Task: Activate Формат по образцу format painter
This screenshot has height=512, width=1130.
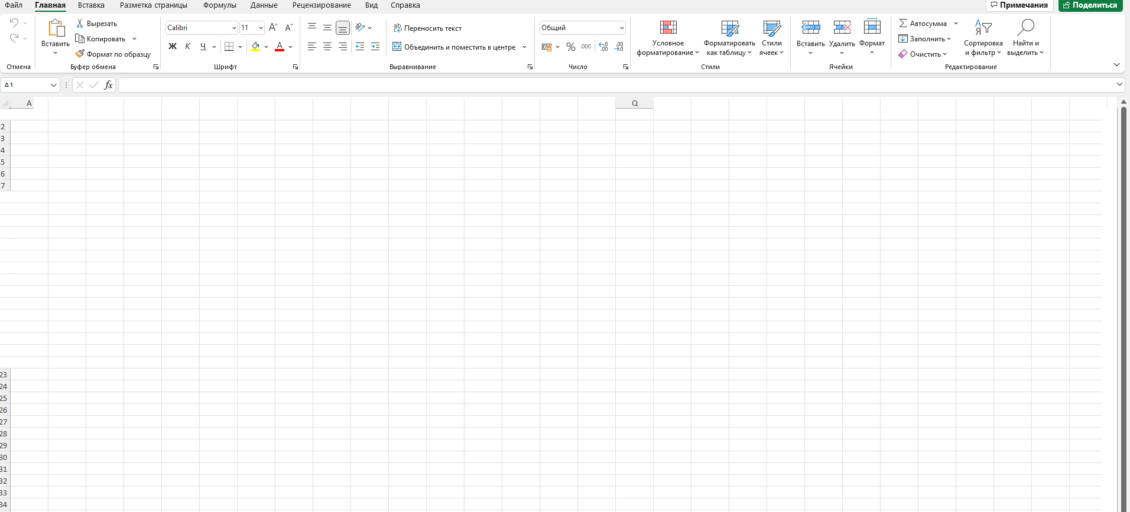Action: click(x=113, y=54)
